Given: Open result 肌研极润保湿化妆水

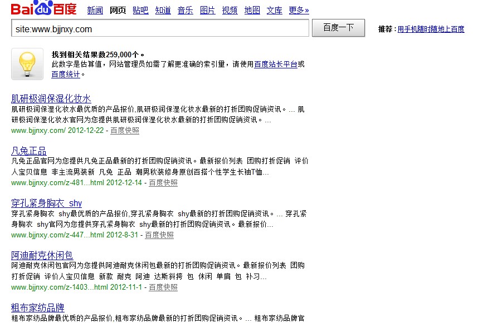Looking at the screenshot, I should [x=51, y=98].
